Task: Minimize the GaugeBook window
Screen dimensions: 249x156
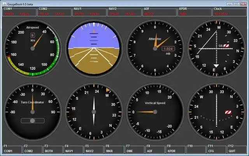Action: (x=230, y=4)
